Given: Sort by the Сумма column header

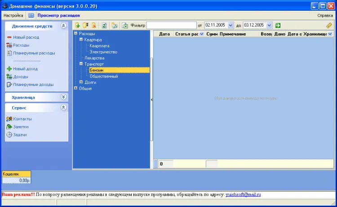Looking at the screenshot, I should click(212, 34).
